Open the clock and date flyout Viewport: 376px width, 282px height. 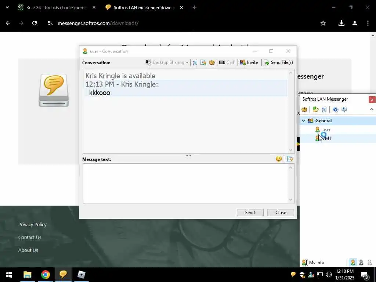(x=345, y=275)
